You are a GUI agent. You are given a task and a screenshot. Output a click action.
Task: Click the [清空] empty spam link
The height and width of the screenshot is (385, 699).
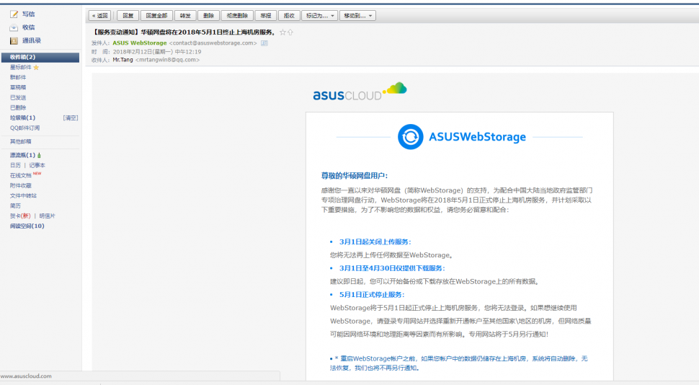click(x=71, y=118)
